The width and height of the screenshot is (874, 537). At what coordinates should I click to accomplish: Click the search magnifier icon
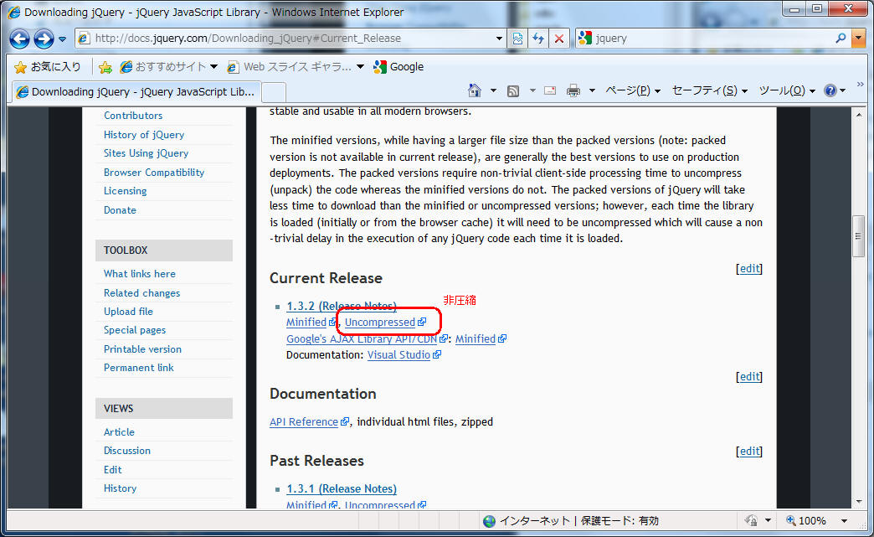pyautogui.click(x=841, y=39)
